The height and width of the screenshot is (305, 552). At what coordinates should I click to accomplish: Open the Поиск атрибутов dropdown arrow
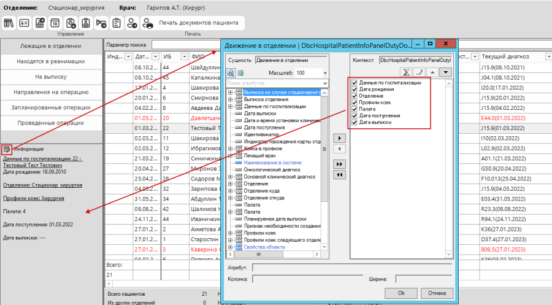[x=325, y=83]
